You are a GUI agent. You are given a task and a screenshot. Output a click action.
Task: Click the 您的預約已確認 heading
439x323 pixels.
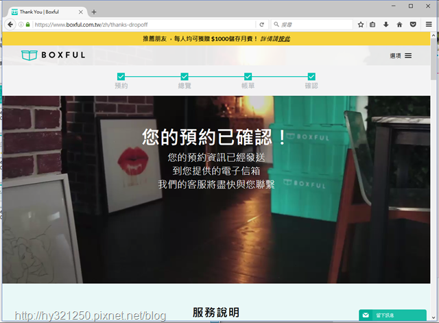pyautogui.click(x=214, y=137)
